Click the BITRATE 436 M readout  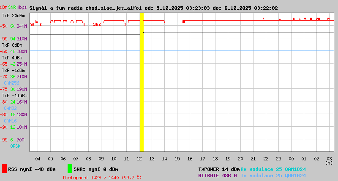[x=218, y=176]
